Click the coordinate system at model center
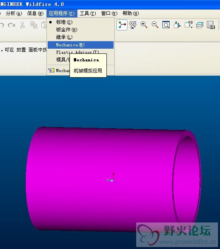 click(x=111, y=178)
